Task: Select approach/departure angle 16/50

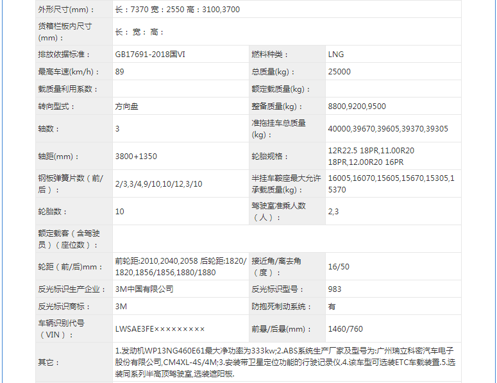Action: 339,267
